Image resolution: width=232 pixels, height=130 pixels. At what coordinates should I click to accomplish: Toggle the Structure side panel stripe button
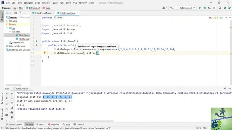pyautogui.click(x=2, y=99)
